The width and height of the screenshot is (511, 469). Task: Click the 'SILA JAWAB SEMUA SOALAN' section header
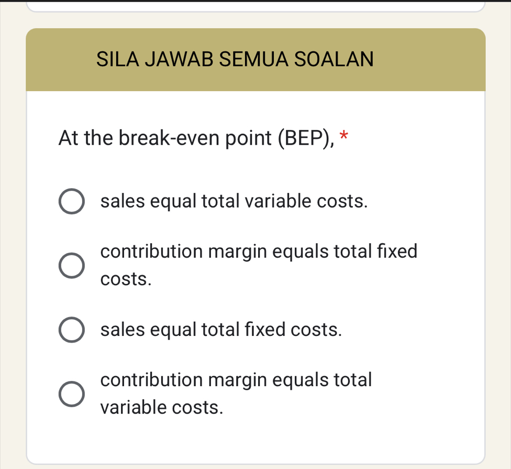pos(235,59)
